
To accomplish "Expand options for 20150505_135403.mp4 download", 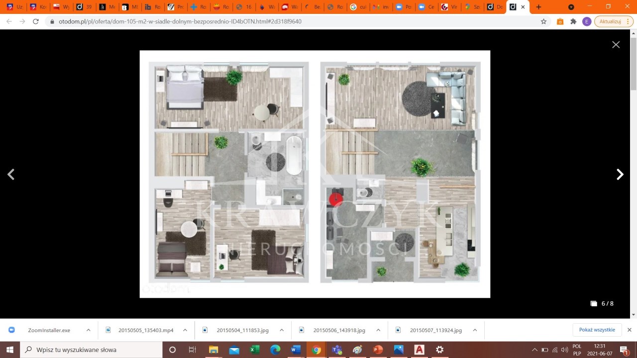I will (185, 330).
